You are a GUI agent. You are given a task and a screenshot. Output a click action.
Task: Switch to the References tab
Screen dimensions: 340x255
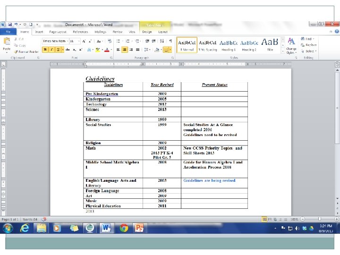click(80, 32)
